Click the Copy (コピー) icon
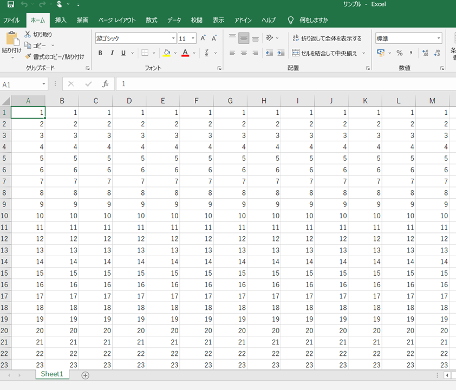 click(28, 45)
